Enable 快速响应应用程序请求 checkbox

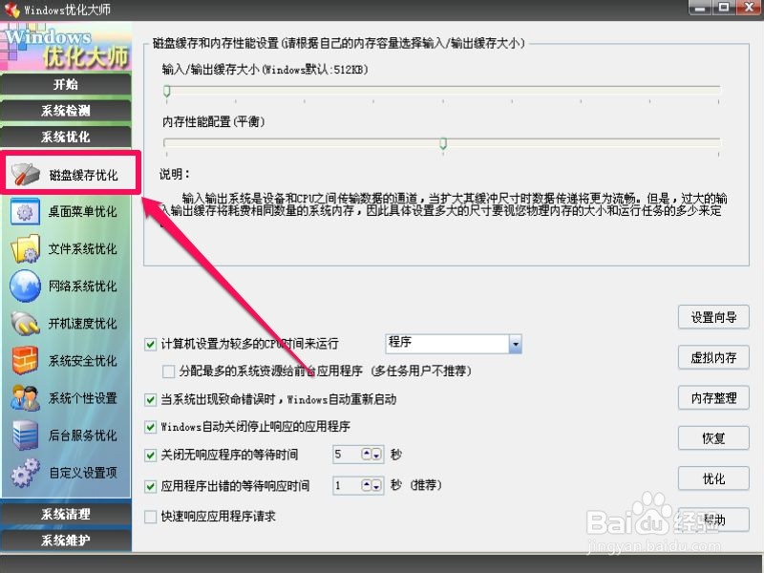151,517
